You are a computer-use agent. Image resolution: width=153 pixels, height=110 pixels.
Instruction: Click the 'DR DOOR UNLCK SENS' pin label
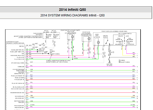[18, 63]
